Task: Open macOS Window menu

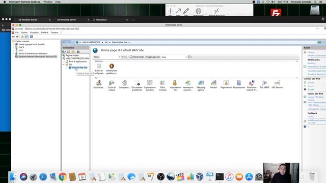Action: coord(48,2)
